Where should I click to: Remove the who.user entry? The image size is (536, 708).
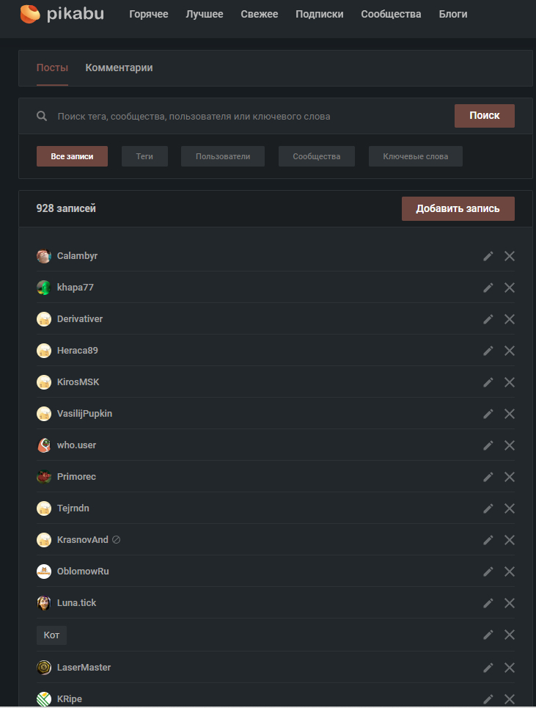[510, 445]
